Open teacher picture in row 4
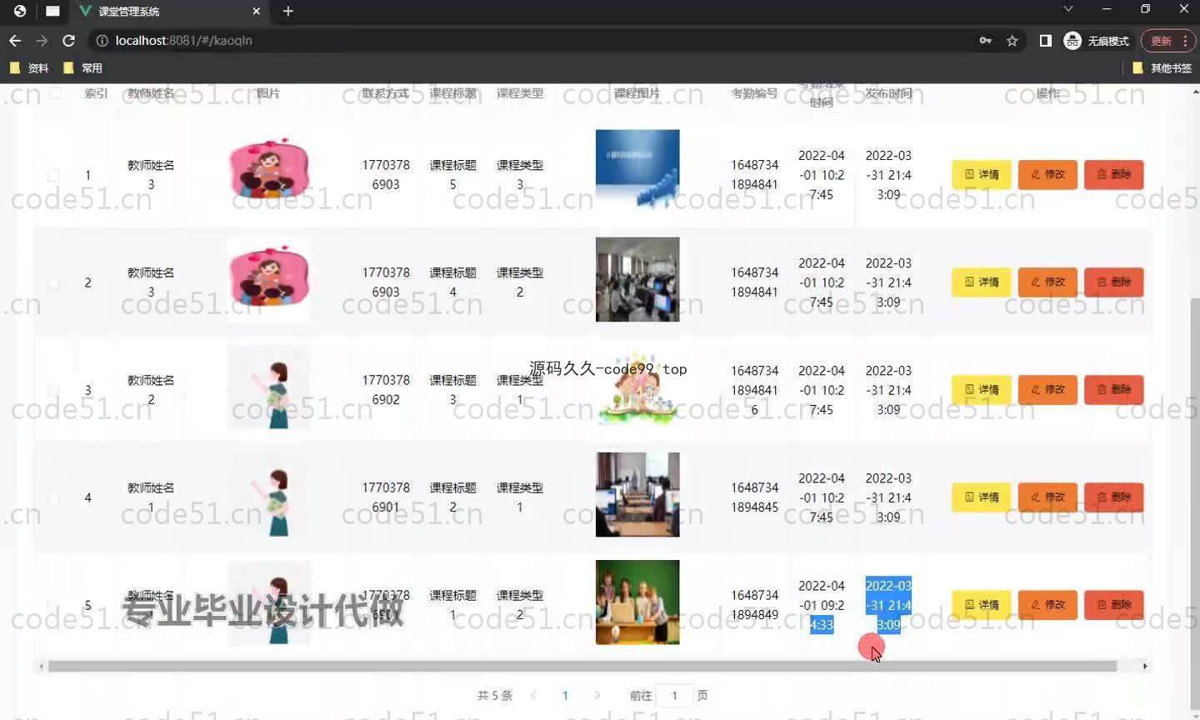The width and height of the screenshot is (1200, 720). [268, 494]
